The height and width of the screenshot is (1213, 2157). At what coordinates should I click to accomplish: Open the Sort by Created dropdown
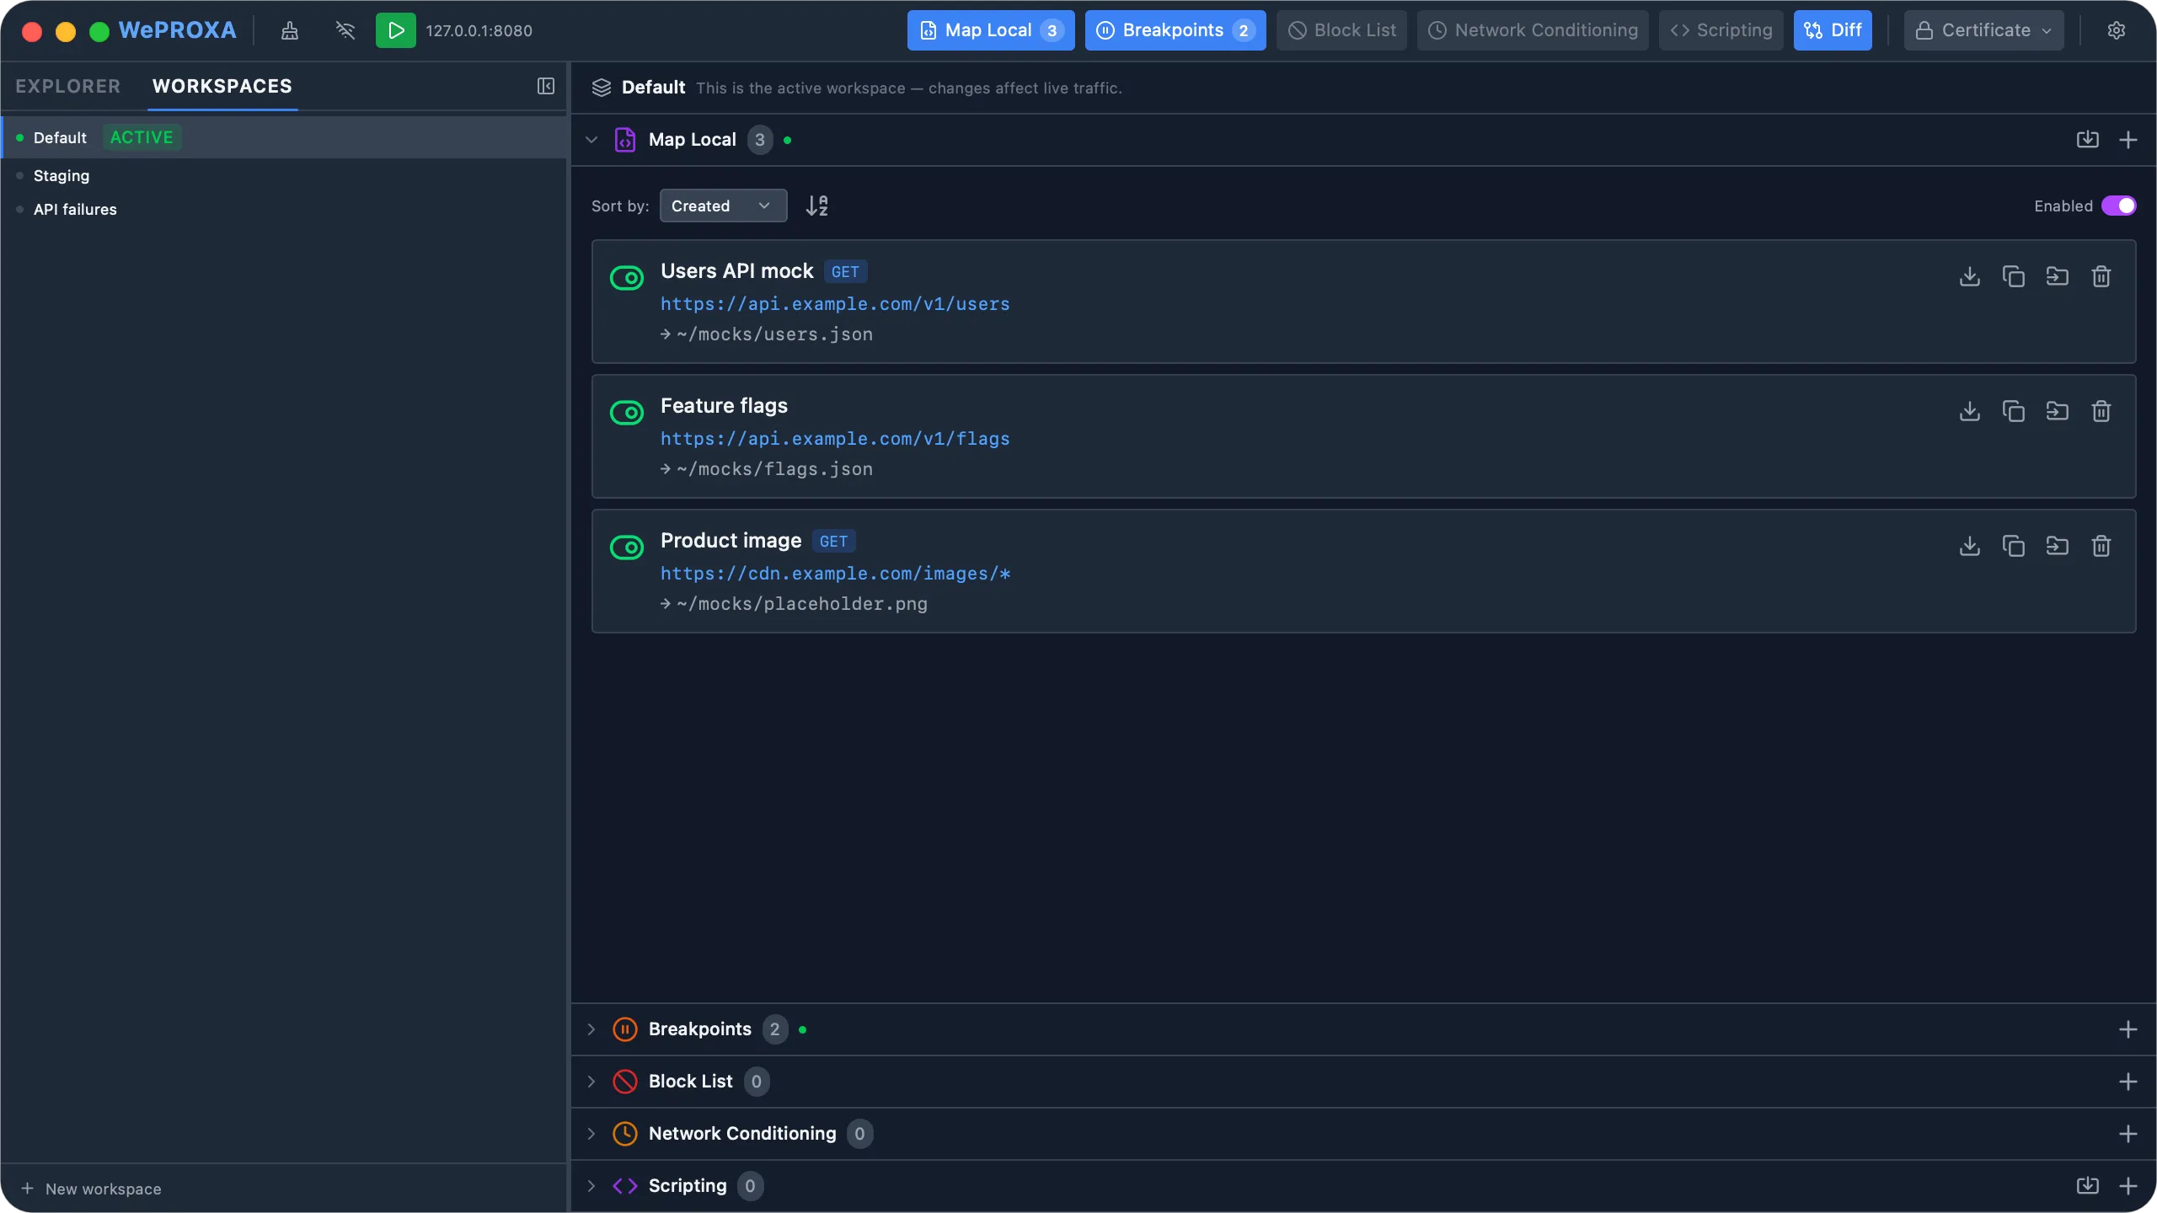click(x=723, y=206)
